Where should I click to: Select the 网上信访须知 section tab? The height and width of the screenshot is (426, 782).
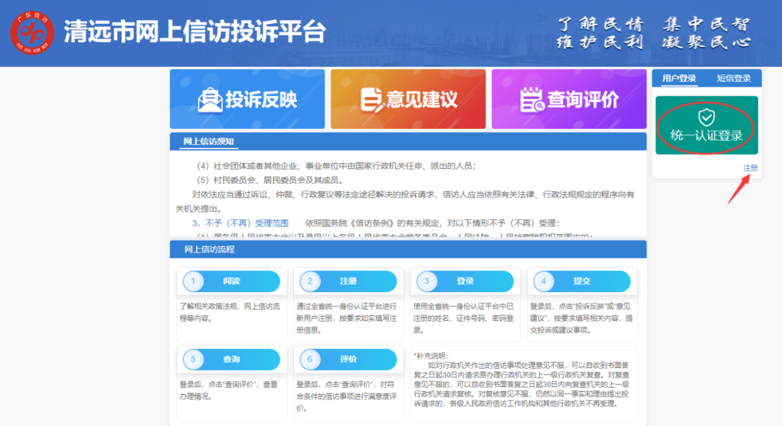(209, 142)
